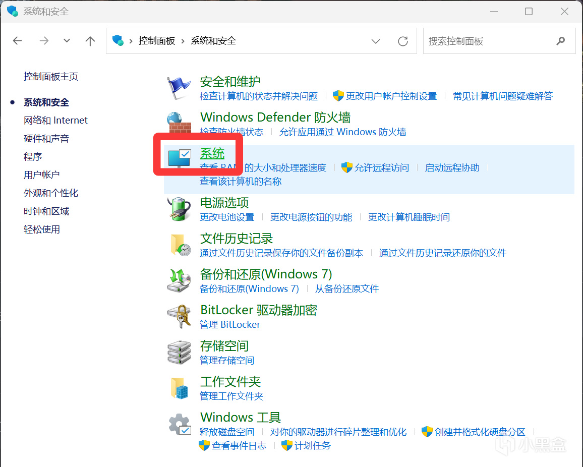
Task: Click 创建并格式化硬盘分区
Action: coord(480,432)
